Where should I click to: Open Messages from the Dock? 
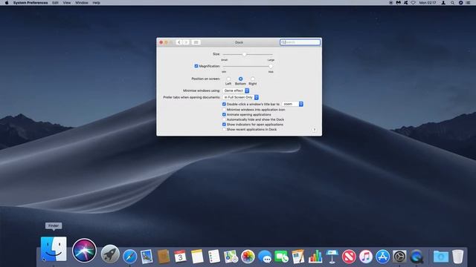(265, 257)
